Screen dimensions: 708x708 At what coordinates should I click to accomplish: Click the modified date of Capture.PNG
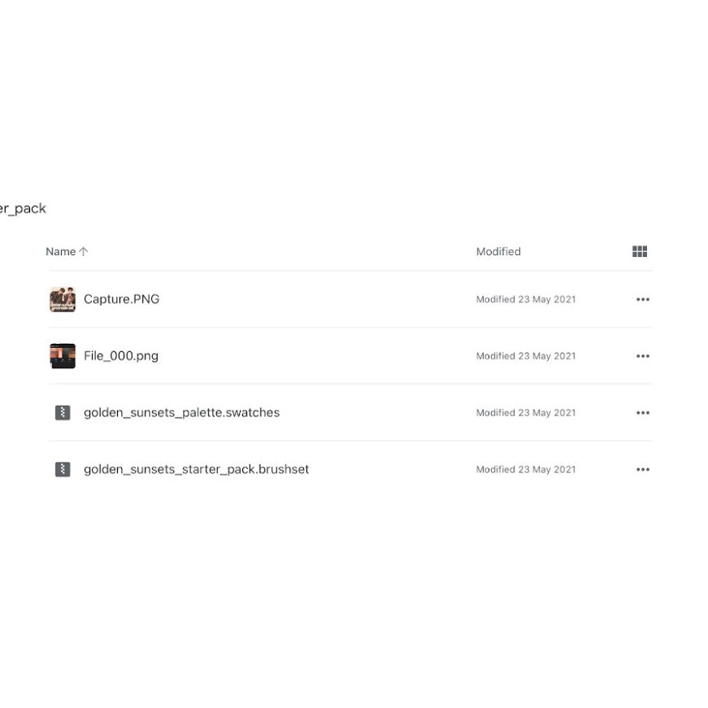[x=526, y=300]
